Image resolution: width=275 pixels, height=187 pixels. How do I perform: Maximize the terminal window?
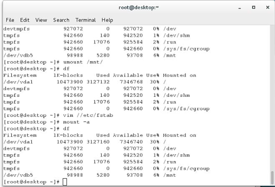[x=253, y=8]
